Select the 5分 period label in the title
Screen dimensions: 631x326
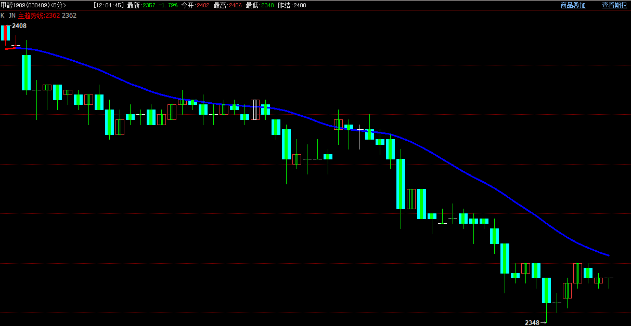[58, 5]
